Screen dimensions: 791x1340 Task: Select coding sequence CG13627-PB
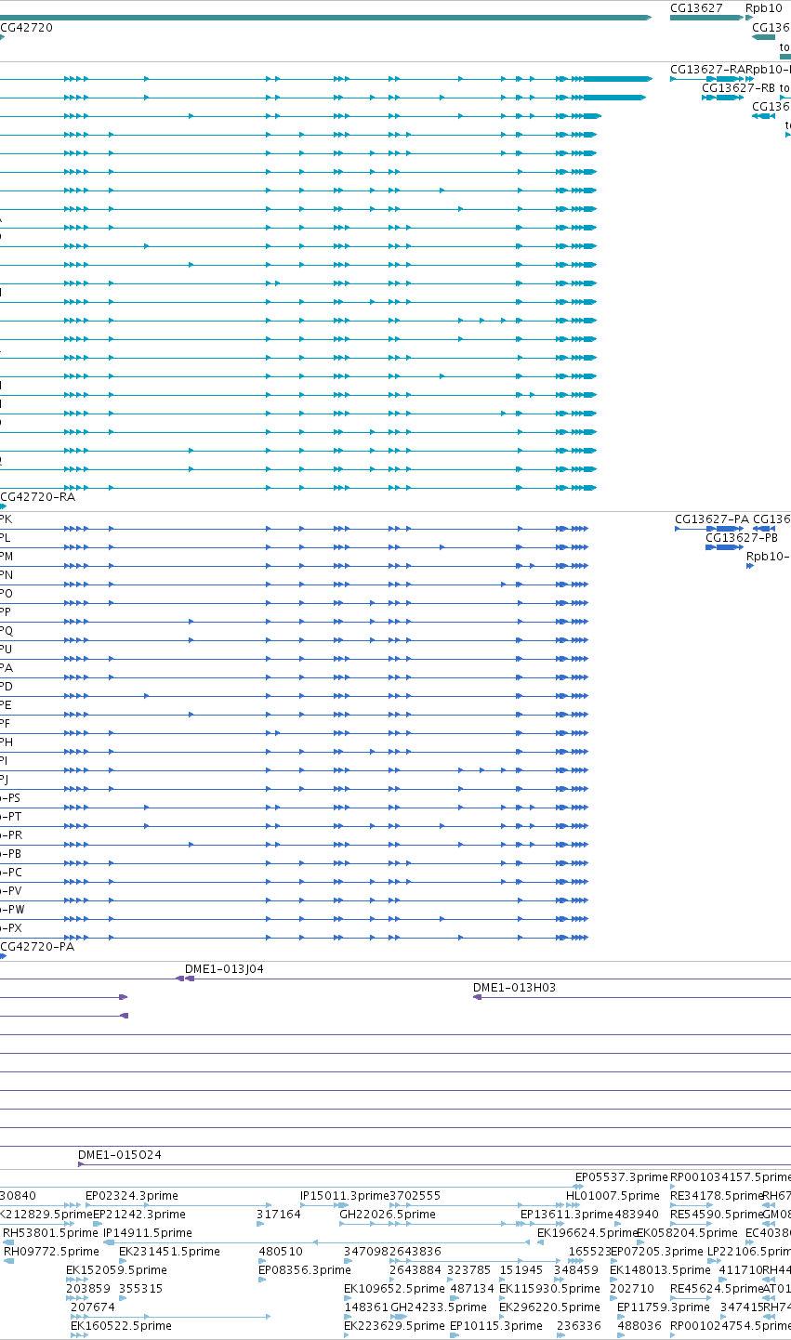pos(742,538)
